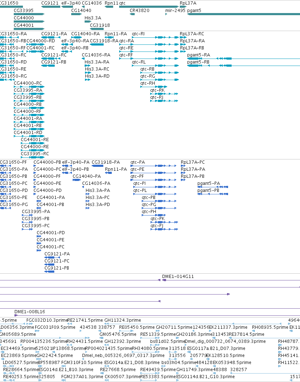Click the EK053948.5prime EST label

pyautogui.click(x=232, y=363)
